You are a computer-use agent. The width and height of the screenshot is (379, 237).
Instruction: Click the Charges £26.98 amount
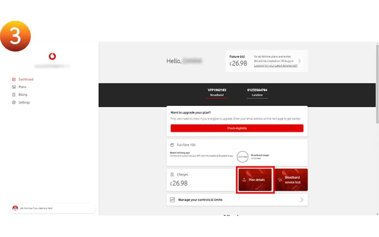(179, 183)
